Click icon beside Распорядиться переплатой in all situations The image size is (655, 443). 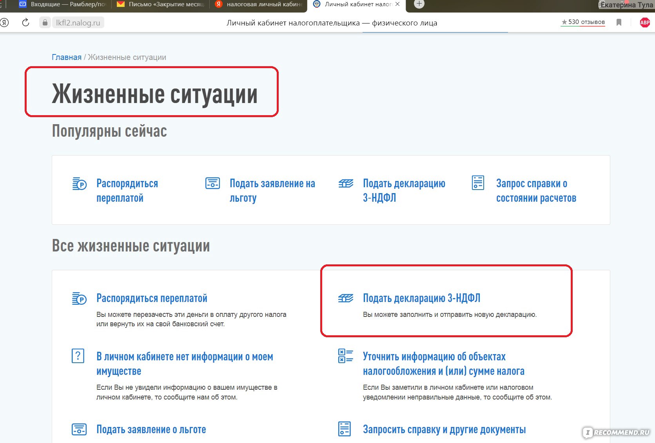80,298
